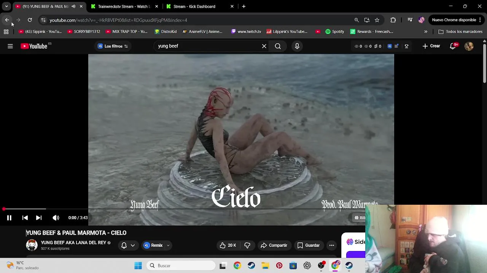Open the Windows Start button
487x273 pixels.
click(138, 266)
